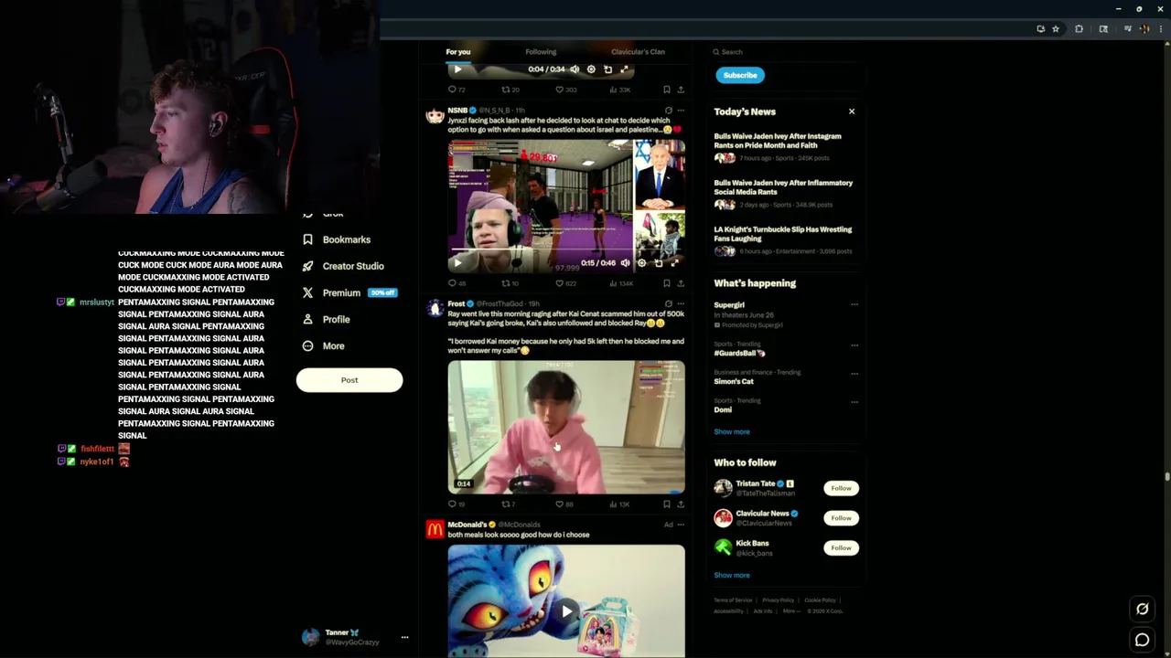Viewport: 1171px width, 658px height.
Task: Open the #GuardsBall trend options menu
Action: pyautogui.click(x=854, y=345)
